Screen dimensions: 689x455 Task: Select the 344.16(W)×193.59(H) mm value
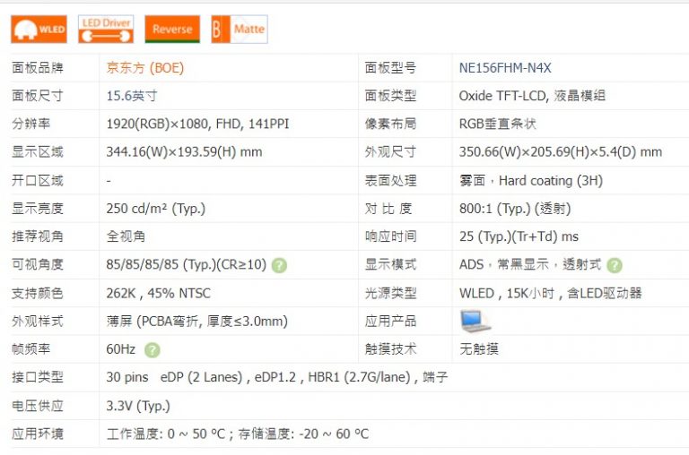pos(184,152)
